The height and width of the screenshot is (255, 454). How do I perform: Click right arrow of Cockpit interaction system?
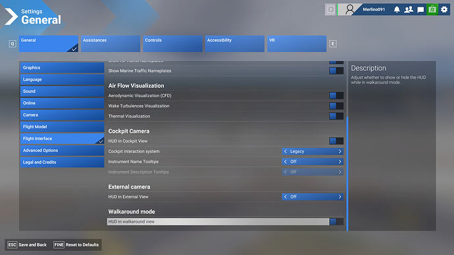(340, 151)
